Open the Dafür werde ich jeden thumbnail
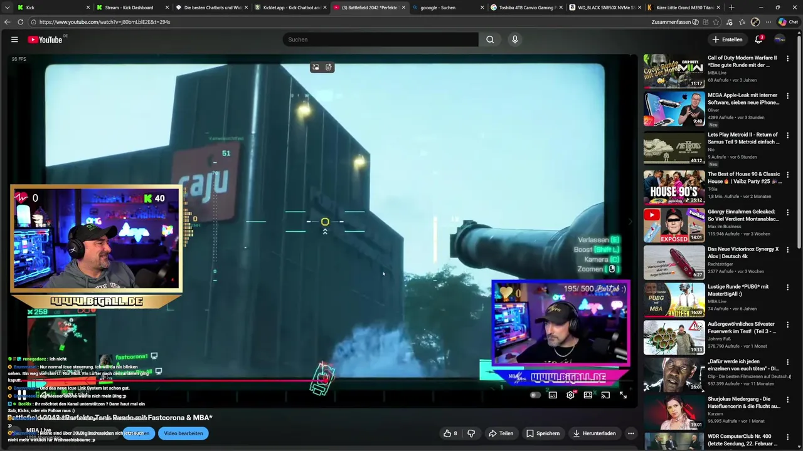The width and height of the screenshot is (803, 451). tap(674, 375)
